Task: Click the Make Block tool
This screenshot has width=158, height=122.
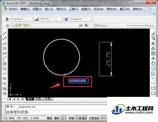Action: (4, 93)
